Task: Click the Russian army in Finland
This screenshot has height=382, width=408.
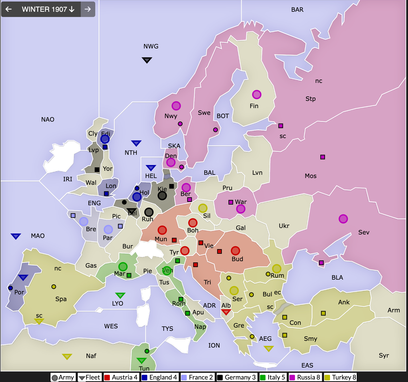Action: coord(256,94)
